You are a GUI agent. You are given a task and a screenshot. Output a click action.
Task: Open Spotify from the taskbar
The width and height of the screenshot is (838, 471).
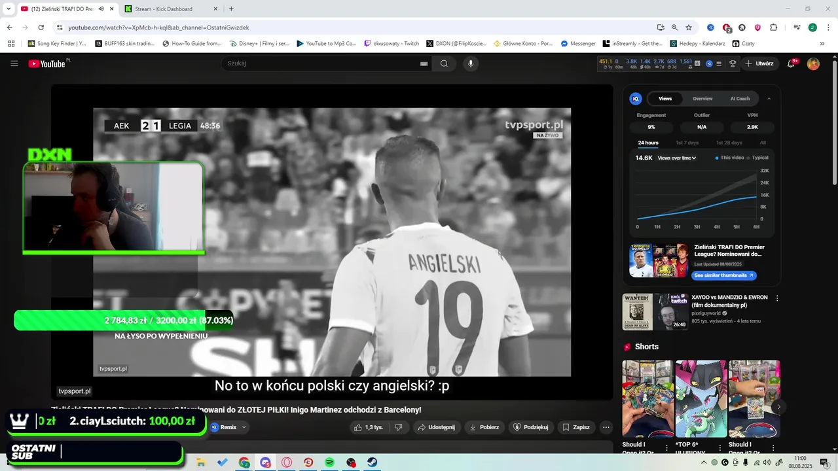coord(329,462)
